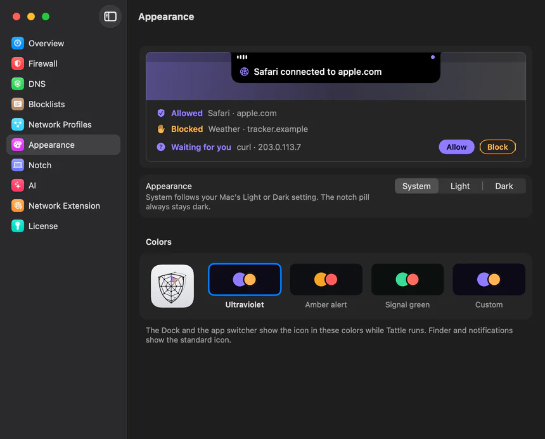The width and height of the screenshot is (545, 439).
Task: Choose the Amber alert color theme
Action: coord(326,279)
